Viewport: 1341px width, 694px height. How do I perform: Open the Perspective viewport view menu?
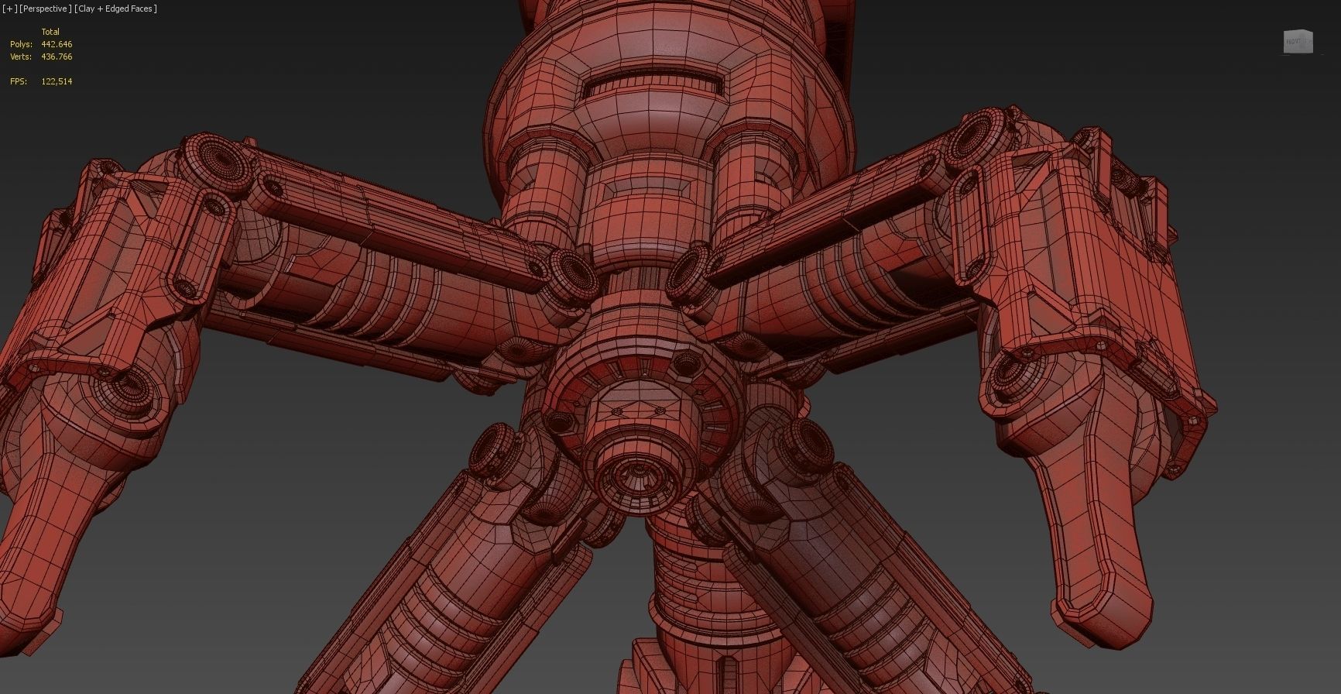46,9
